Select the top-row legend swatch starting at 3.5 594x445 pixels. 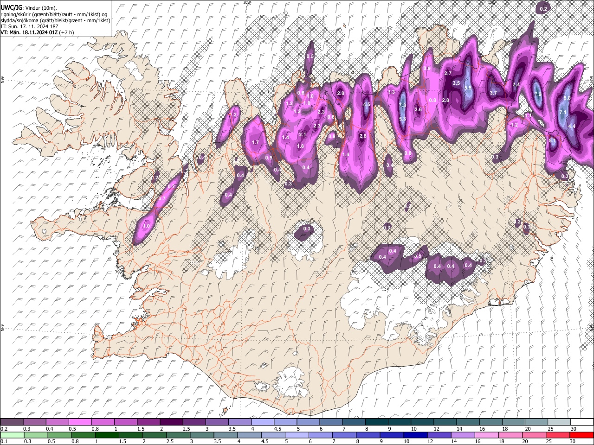(239, 422)
